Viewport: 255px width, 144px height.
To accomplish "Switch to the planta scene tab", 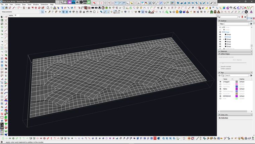I will [x=11, y=15].
